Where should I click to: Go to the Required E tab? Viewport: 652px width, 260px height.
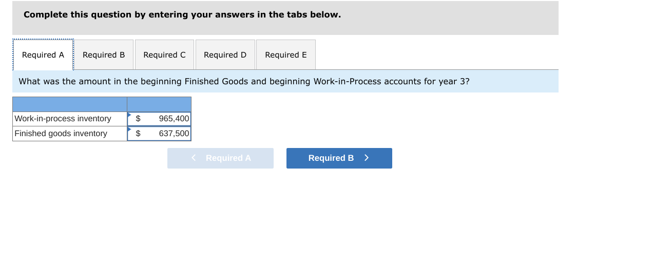point(286,55)
